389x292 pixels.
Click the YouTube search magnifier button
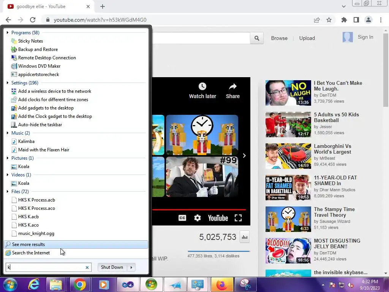click(257, 38)
